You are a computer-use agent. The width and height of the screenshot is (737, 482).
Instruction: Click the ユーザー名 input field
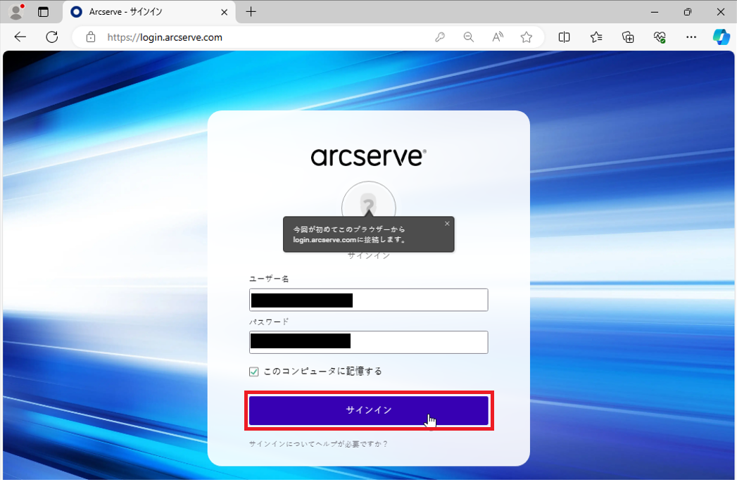(x=369, y=300)
